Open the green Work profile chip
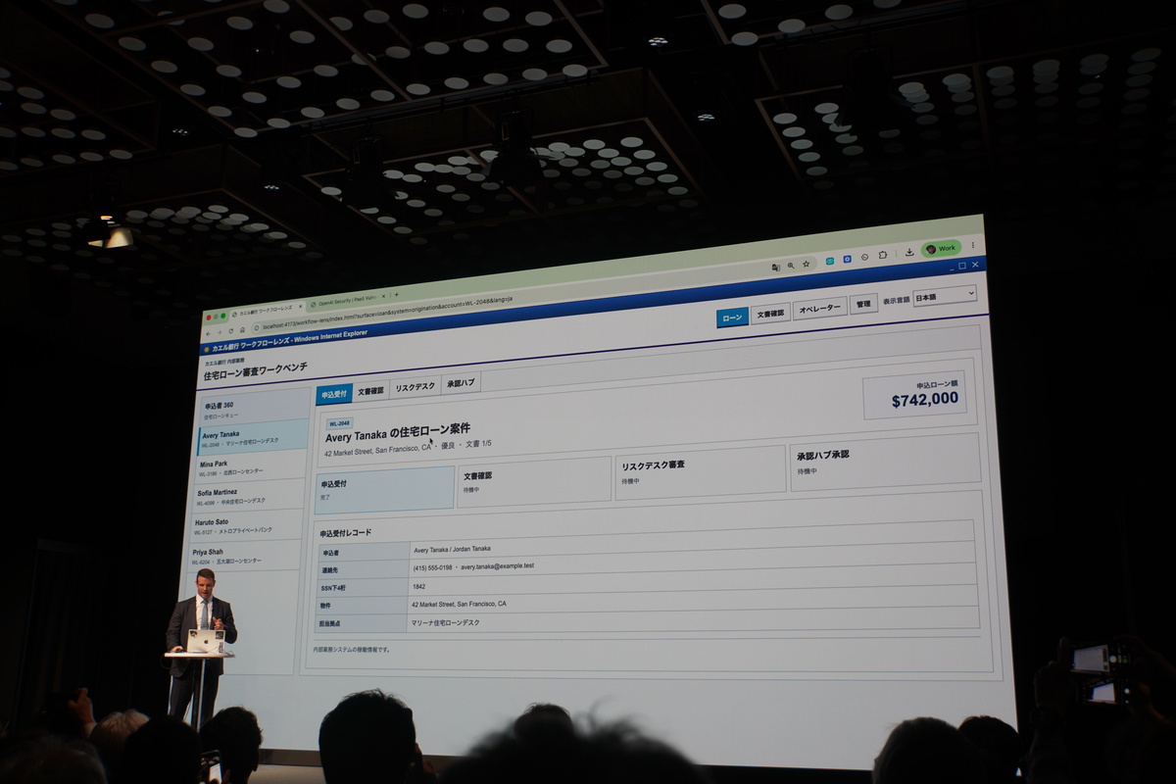The width and height of the screenshot is (1176, 784). pos(941,249)
